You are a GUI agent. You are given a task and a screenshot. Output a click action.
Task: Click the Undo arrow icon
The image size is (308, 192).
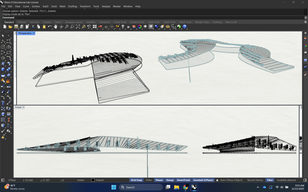(50, 27)
